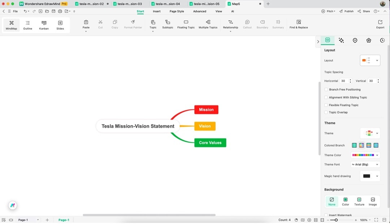
Task: Open Find & Replace
Action: [299, 25]
